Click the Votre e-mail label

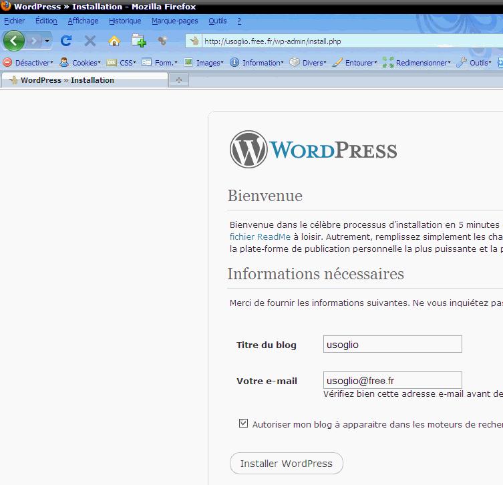[x=267, y=381]
